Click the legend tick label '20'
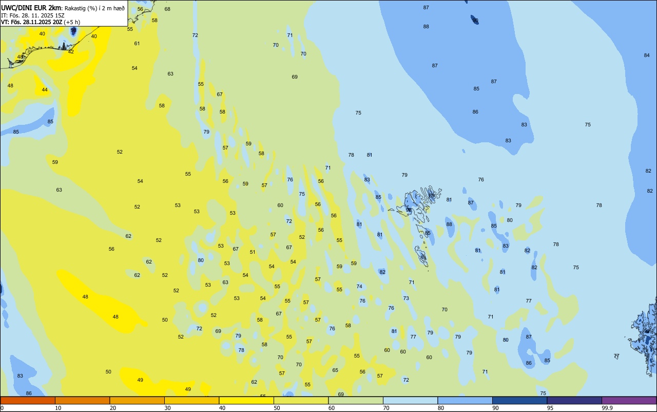This screenshot has height=412, width=657. 113,408
